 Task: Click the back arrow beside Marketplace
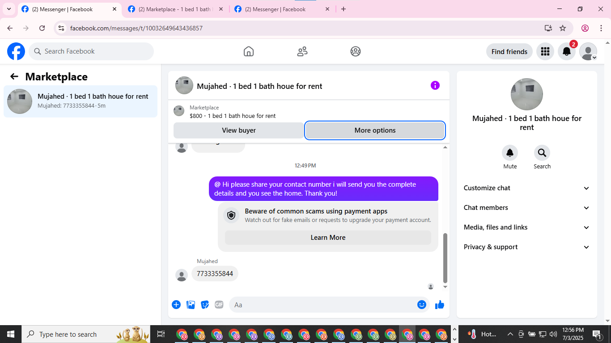[x=14, y=76]
